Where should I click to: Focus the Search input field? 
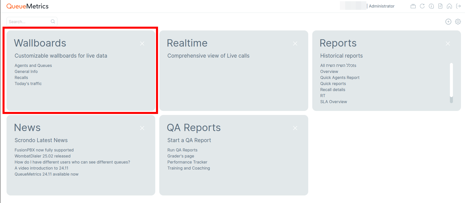pyautogui.click(x=29, y=22)
